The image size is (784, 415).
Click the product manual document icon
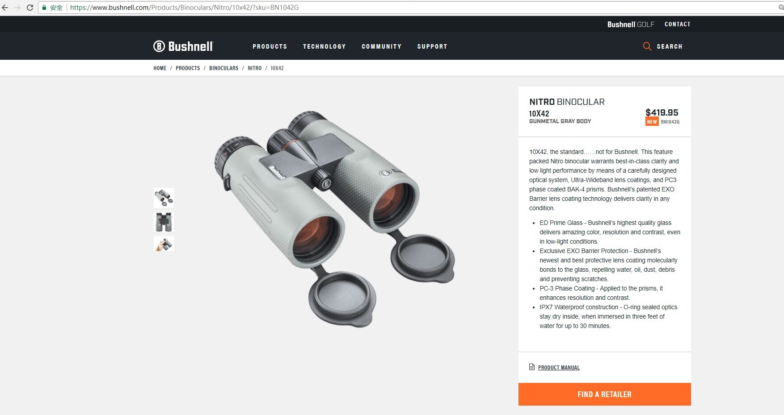point(532,367)
